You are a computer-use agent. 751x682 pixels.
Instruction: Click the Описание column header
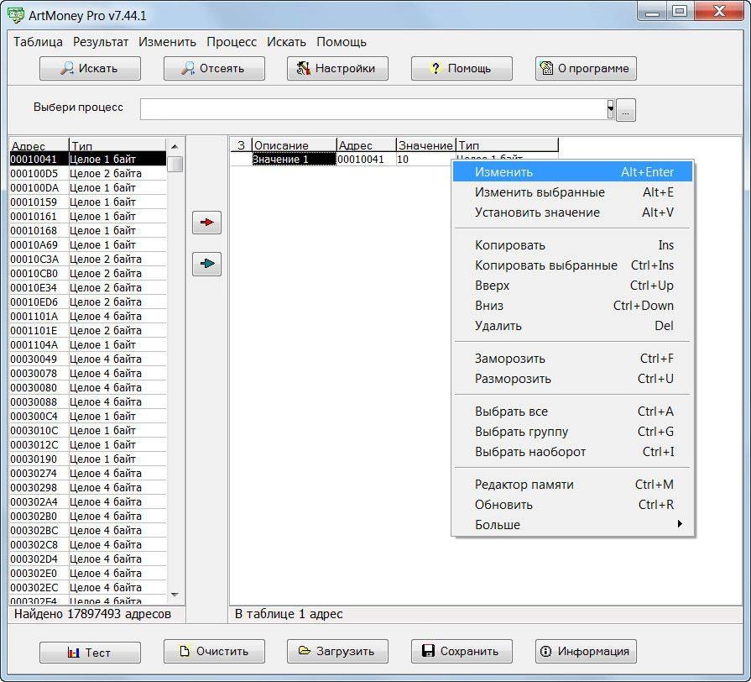point(294,145)
